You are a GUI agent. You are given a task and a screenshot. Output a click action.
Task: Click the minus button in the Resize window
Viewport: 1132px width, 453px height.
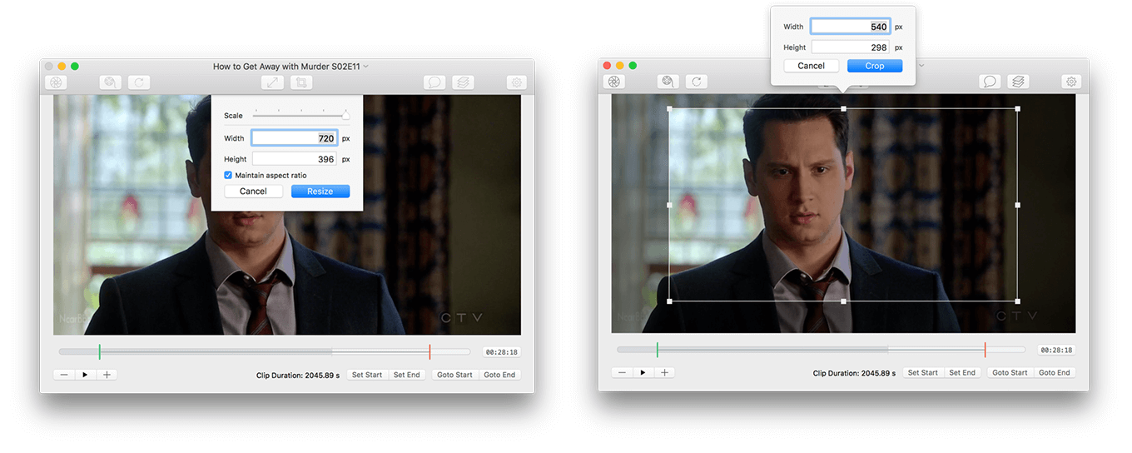[x=64, y=375]
